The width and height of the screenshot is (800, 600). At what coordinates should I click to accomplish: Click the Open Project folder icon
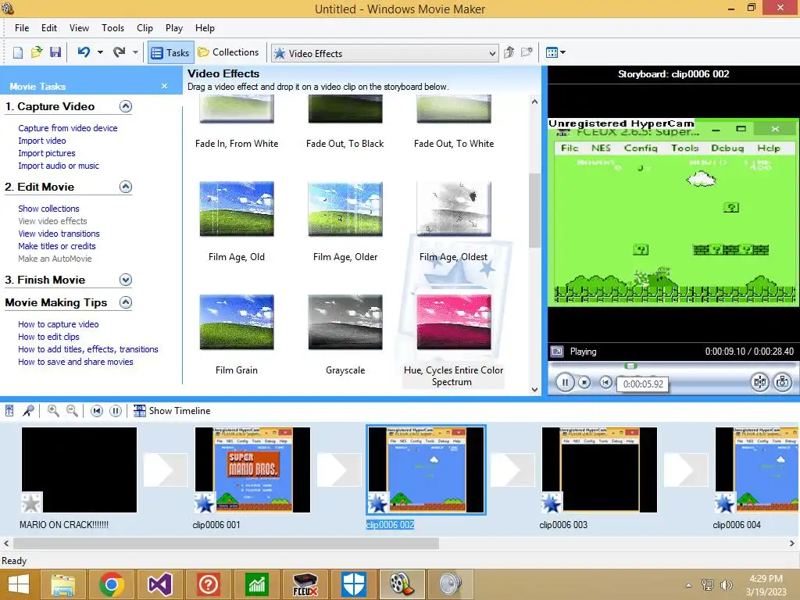(37, 52)
